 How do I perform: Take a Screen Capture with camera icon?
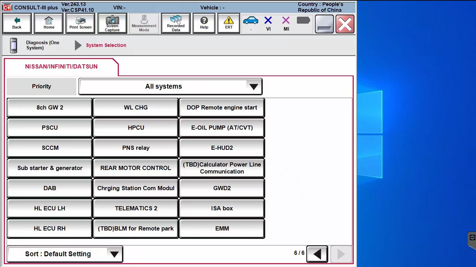[112, 23]
